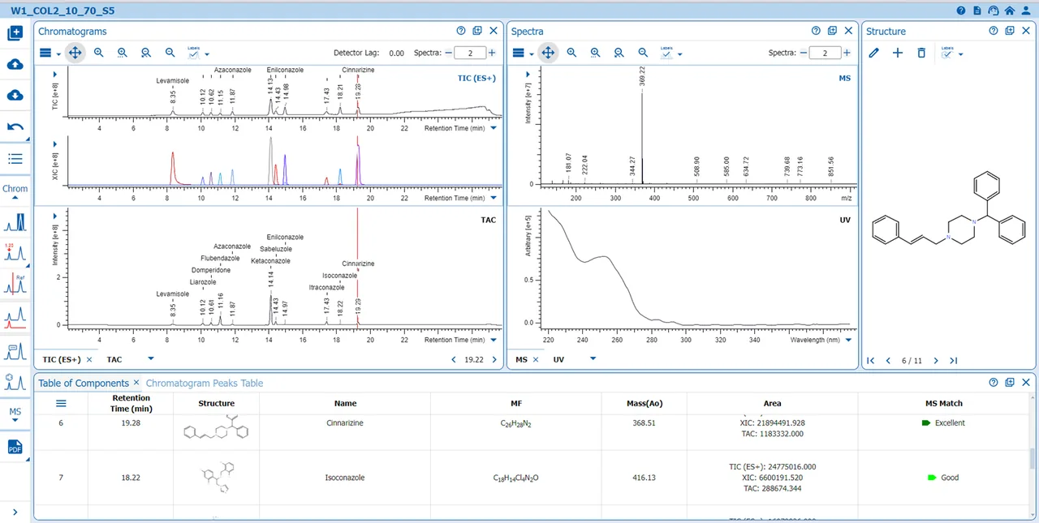Click the trash delete icon in Structure panel

click(921, 53)
